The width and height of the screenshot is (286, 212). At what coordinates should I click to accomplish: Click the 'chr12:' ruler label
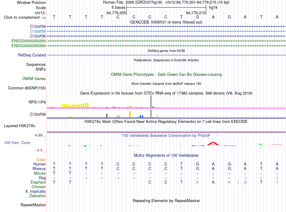40,13
